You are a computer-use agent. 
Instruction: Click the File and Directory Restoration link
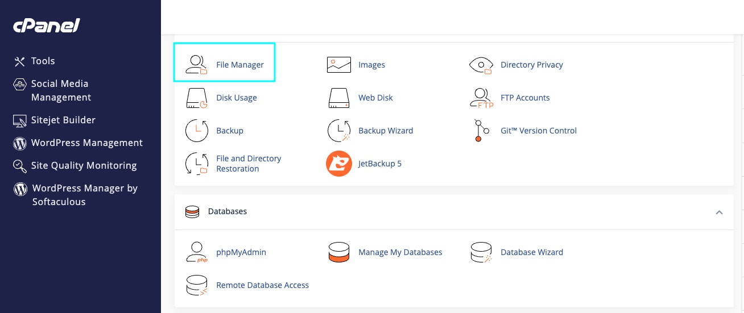pos(249,164)
